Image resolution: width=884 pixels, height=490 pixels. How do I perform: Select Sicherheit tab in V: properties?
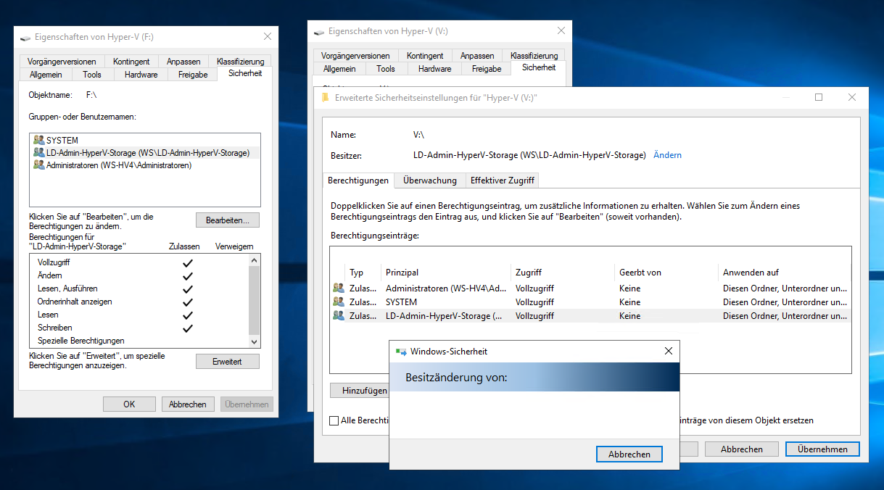click(539, 67)
